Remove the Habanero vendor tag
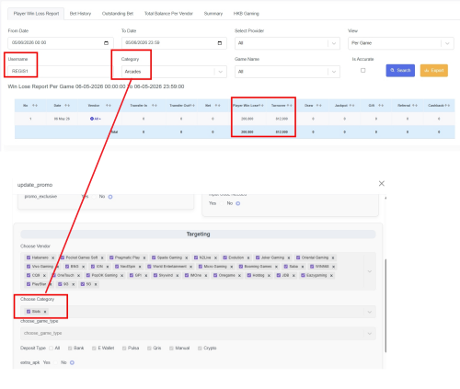Viewport: 460px width, 389px height. 52,257
